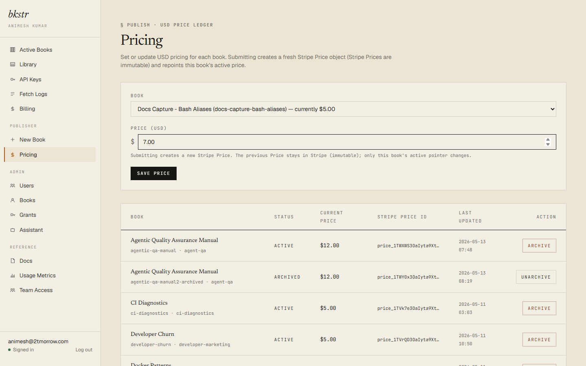Click Stripe ID price_1TWXWS30aIyta9Xt…

click(x=408, y=246)
